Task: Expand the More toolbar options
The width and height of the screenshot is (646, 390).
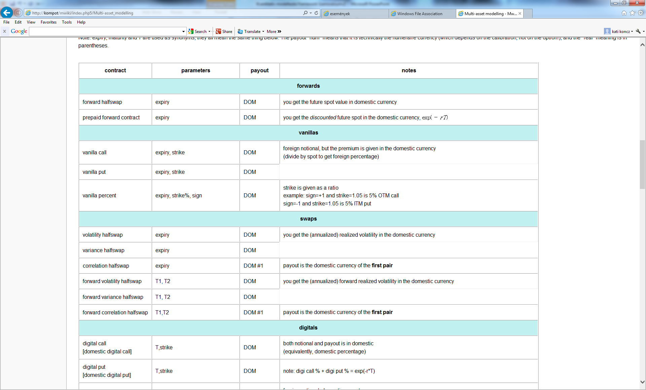Action: coord(274,31)
